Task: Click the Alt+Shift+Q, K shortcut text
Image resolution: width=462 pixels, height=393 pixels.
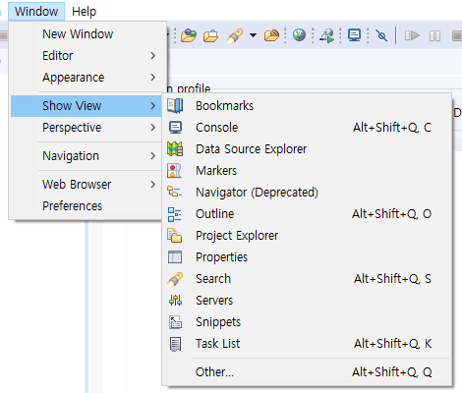Action: point(393,344)
